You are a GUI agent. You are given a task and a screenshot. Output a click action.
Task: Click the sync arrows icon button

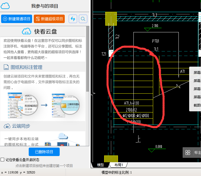tap(73, 19)
